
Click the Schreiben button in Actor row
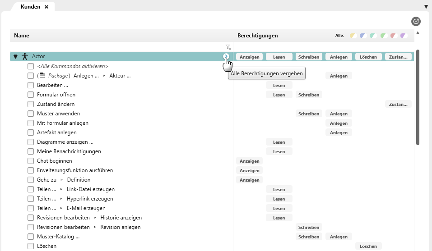(309, 57)
